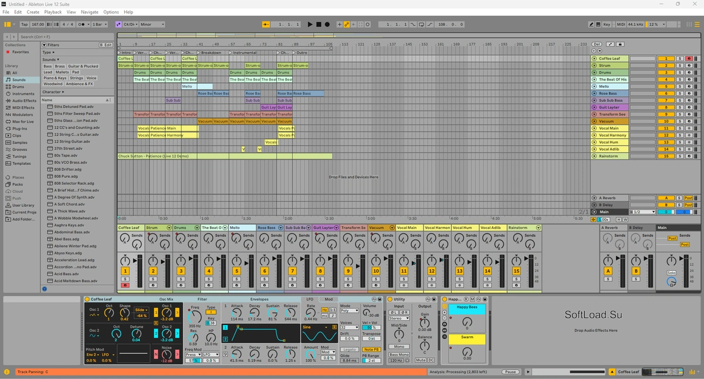Open the Create menu
The width and height of the screenshot is (704, 379).
33,12
